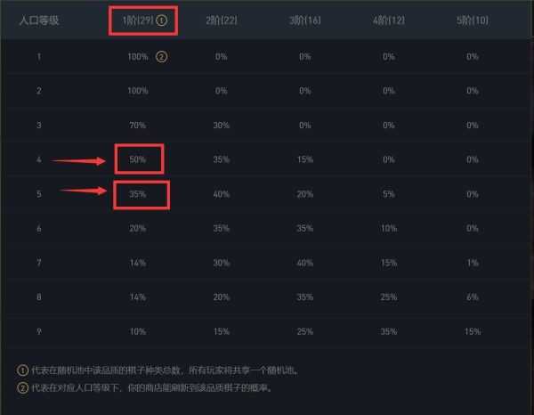Image resolution: width=534 pixels, height=415 pixels.
Task: Select the 人口等级 column header
Action: click(x=39, y=20)
